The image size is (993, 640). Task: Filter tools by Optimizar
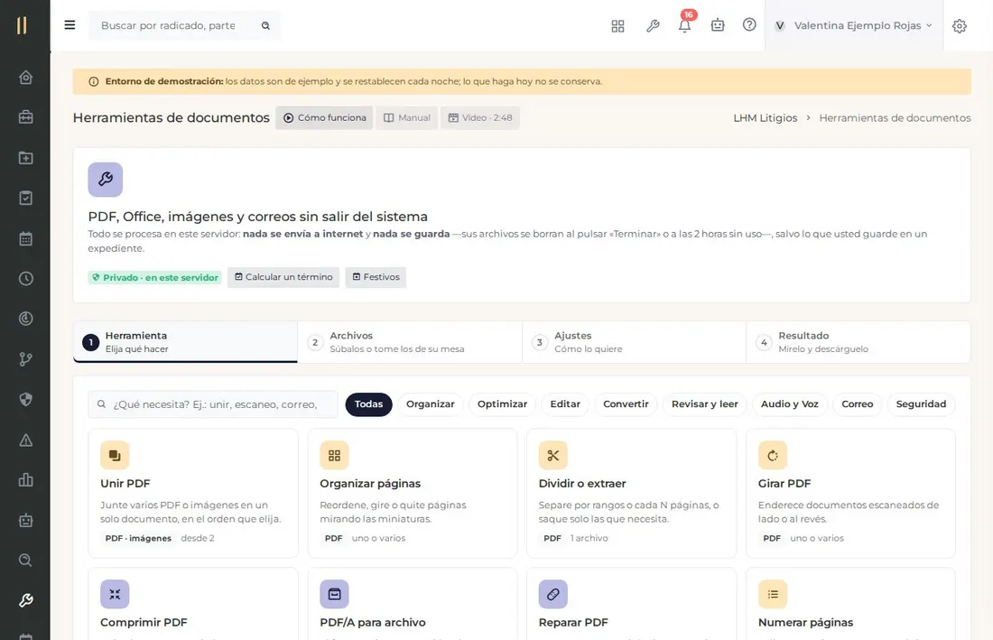pyautogui.click(x=502, y=403)
